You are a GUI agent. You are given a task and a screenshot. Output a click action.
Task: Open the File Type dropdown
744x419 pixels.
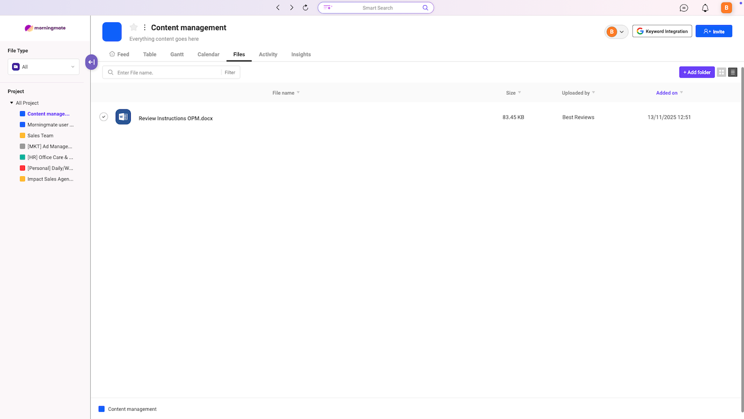coord(44,67)
